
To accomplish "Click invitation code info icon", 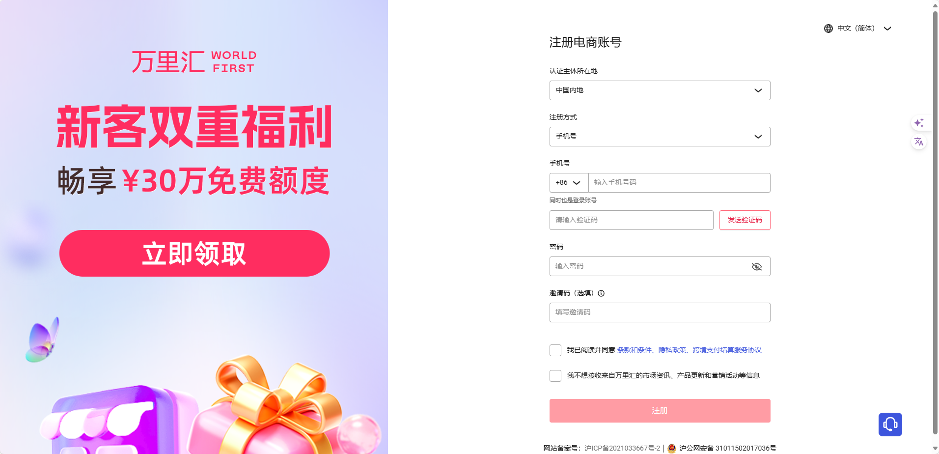I will click(601, 293).
